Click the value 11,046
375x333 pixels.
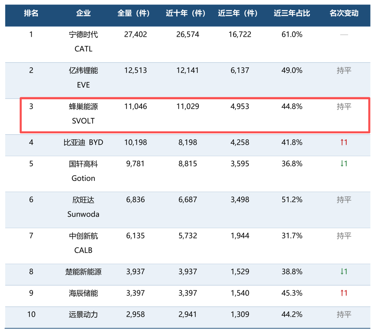tap(135, 107)
